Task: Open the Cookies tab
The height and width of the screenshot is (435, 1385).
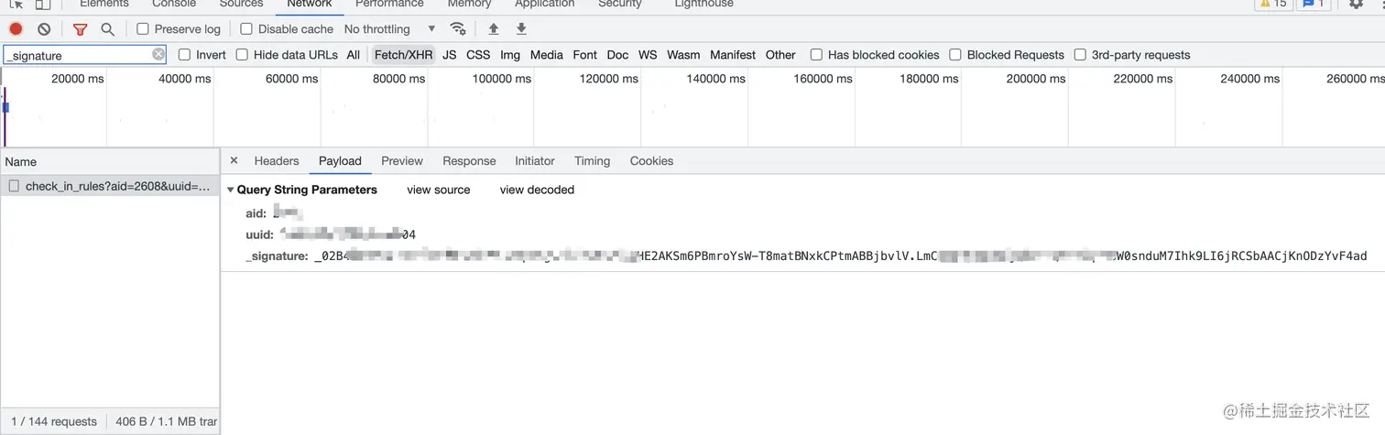Action: coord(651,161)
